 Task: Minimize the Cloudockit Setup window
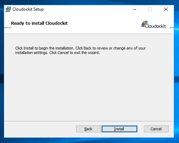(135, 9)
